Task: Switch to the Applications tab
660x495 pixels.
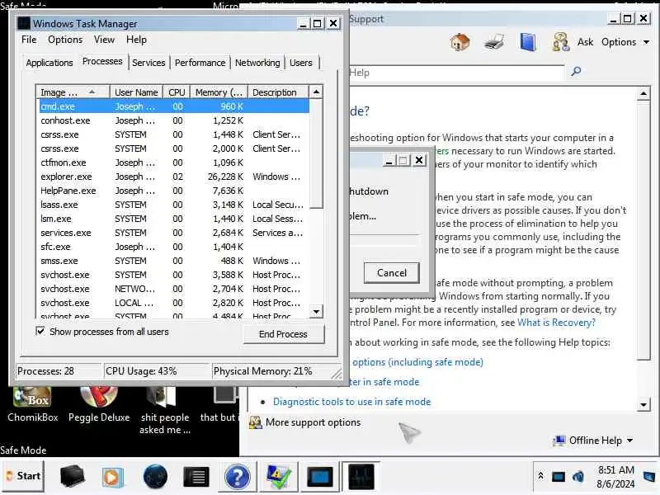Action: pyautogui.click(x=49, y=63)
